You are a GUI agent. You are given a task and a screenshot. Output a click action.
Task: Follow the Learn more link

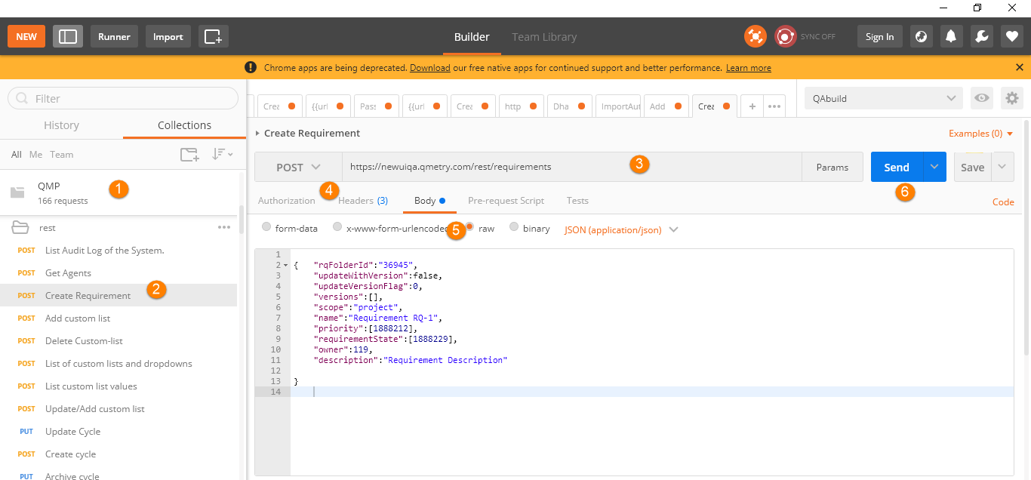point(748,68)
